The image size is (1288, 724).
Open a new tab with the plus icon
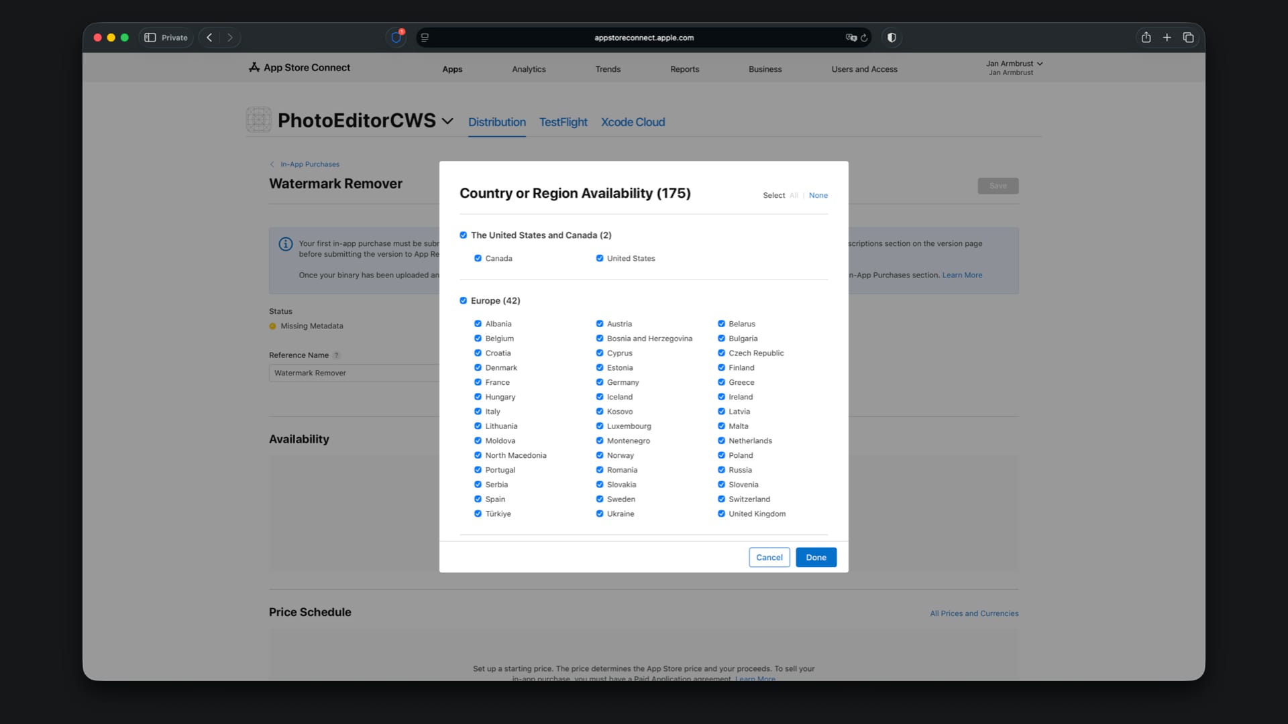[1167, 38]
